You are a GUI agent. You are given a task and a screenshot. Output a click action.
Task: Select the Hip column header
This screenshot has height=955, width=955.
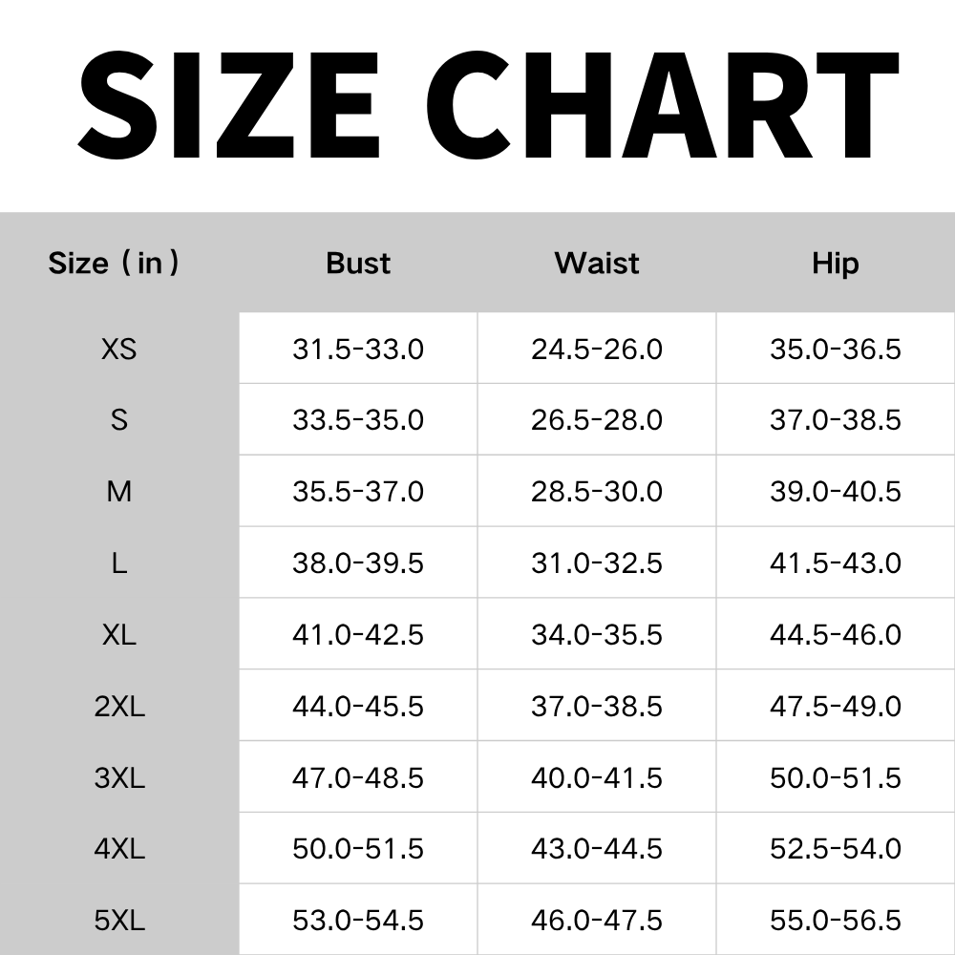click(x=836, y=265)
